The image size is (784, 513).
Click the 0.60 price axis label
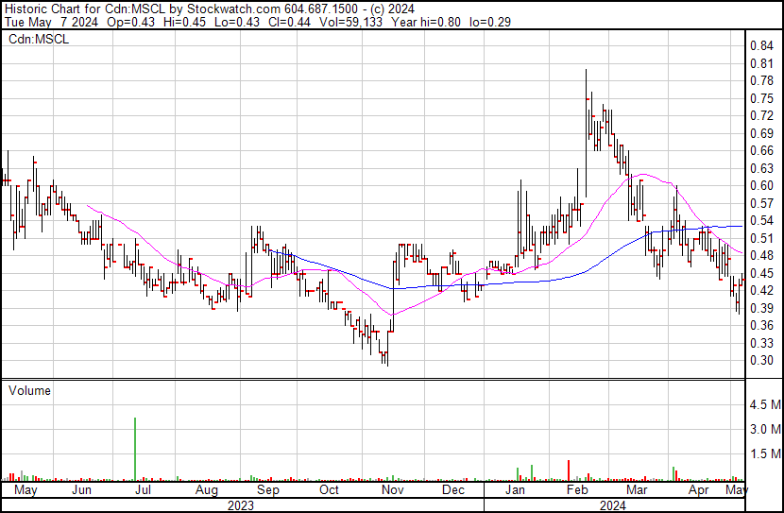click(761, 185)
